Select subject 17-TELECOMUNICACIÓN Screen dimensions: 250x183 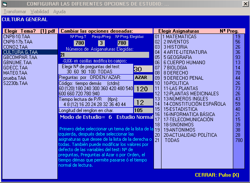click(x=197, y=119)
